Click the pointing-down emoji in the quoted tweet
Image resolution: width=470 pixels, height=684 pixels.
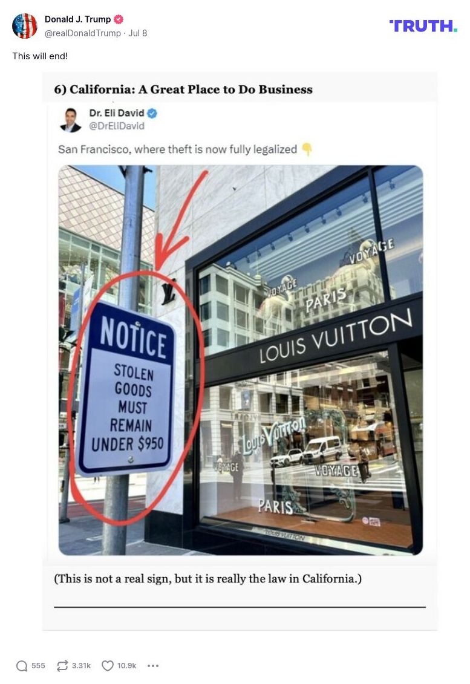click(x=307, y=149)
